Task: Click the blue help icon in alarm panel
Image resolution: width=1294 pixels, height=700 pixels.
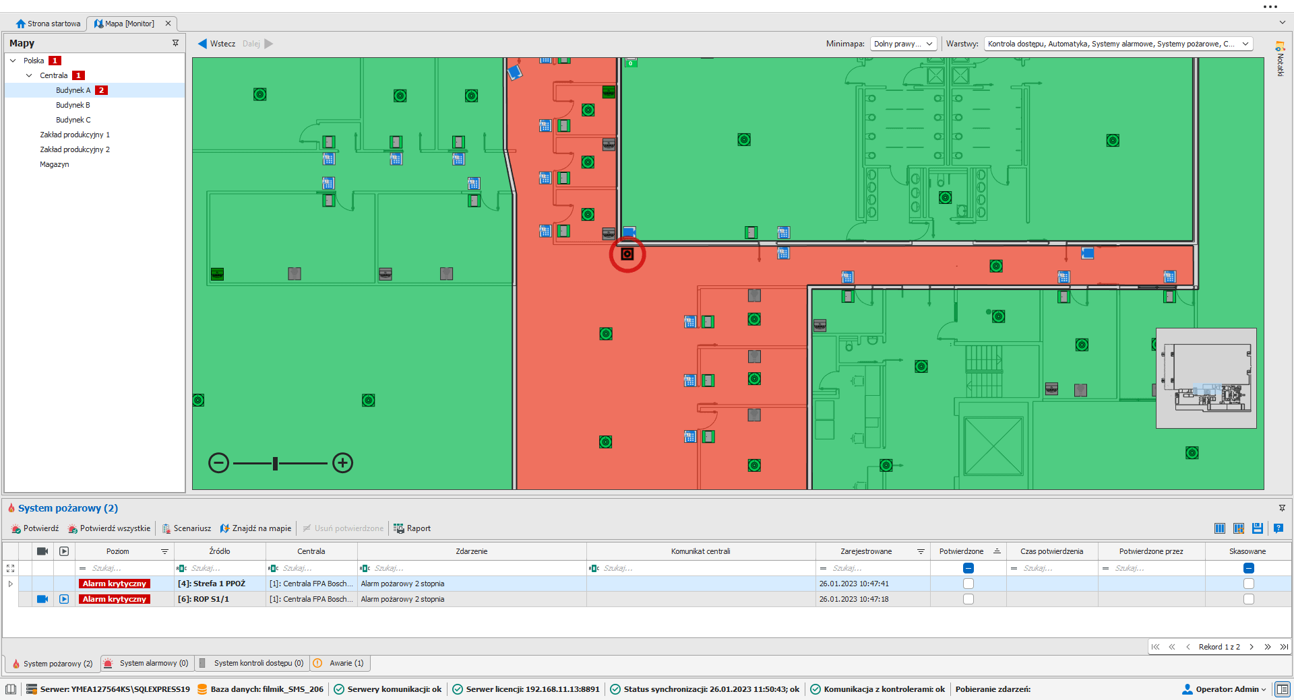Action: tap(1278, 528)
